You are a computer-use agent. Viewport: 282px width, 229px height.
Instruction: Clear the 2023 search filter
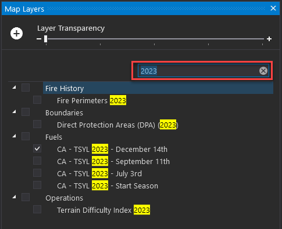click(263, 71)
